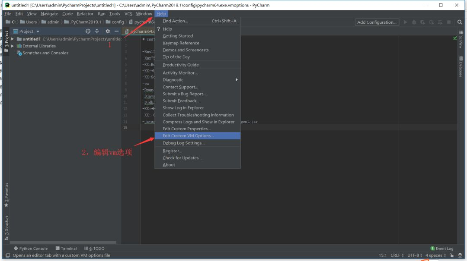Screen dimensions: 467x261
Task: Open the SciView side panel
Action: (x=461, y=39)
